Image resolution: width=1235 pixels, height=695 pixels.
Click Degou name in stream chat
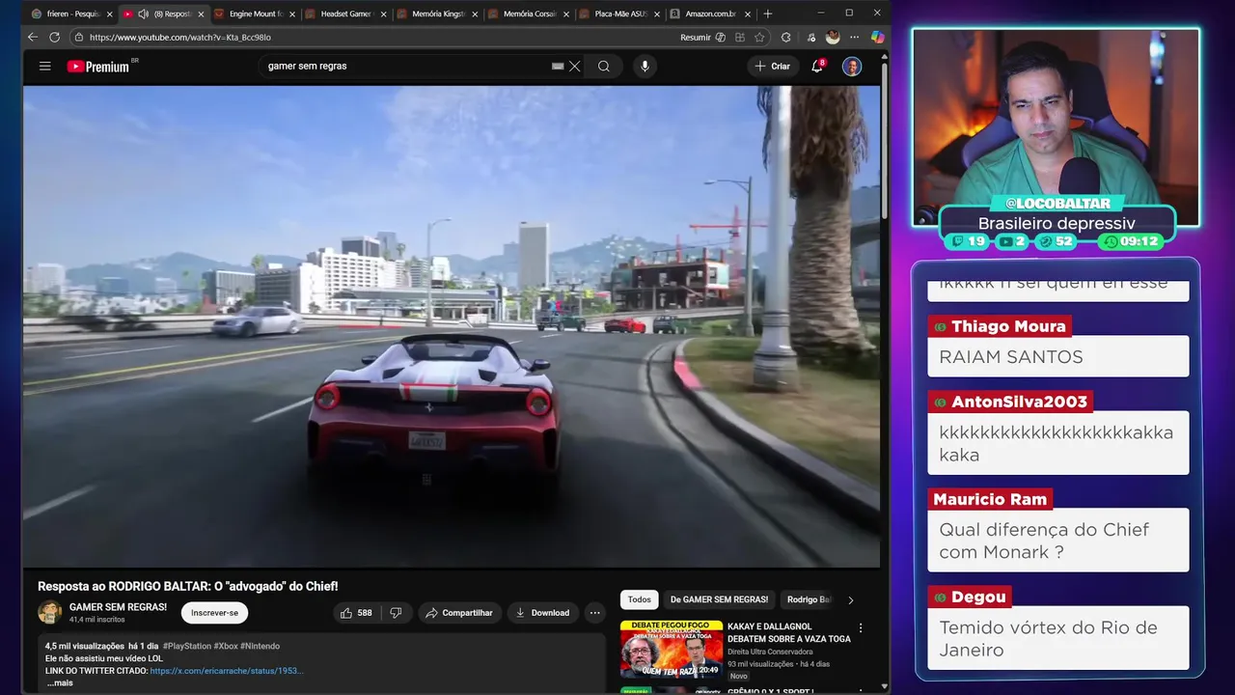click(978, 597)
